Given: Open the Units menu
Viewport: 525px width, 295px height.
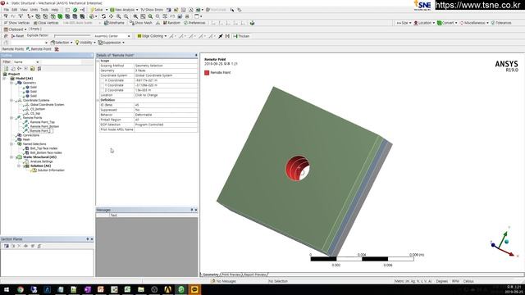Looking at the screenshot, I should click(34, 10).
